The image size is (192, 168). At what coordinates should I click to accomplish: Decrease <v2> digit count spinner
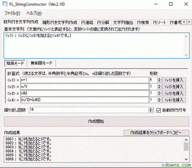159,88
